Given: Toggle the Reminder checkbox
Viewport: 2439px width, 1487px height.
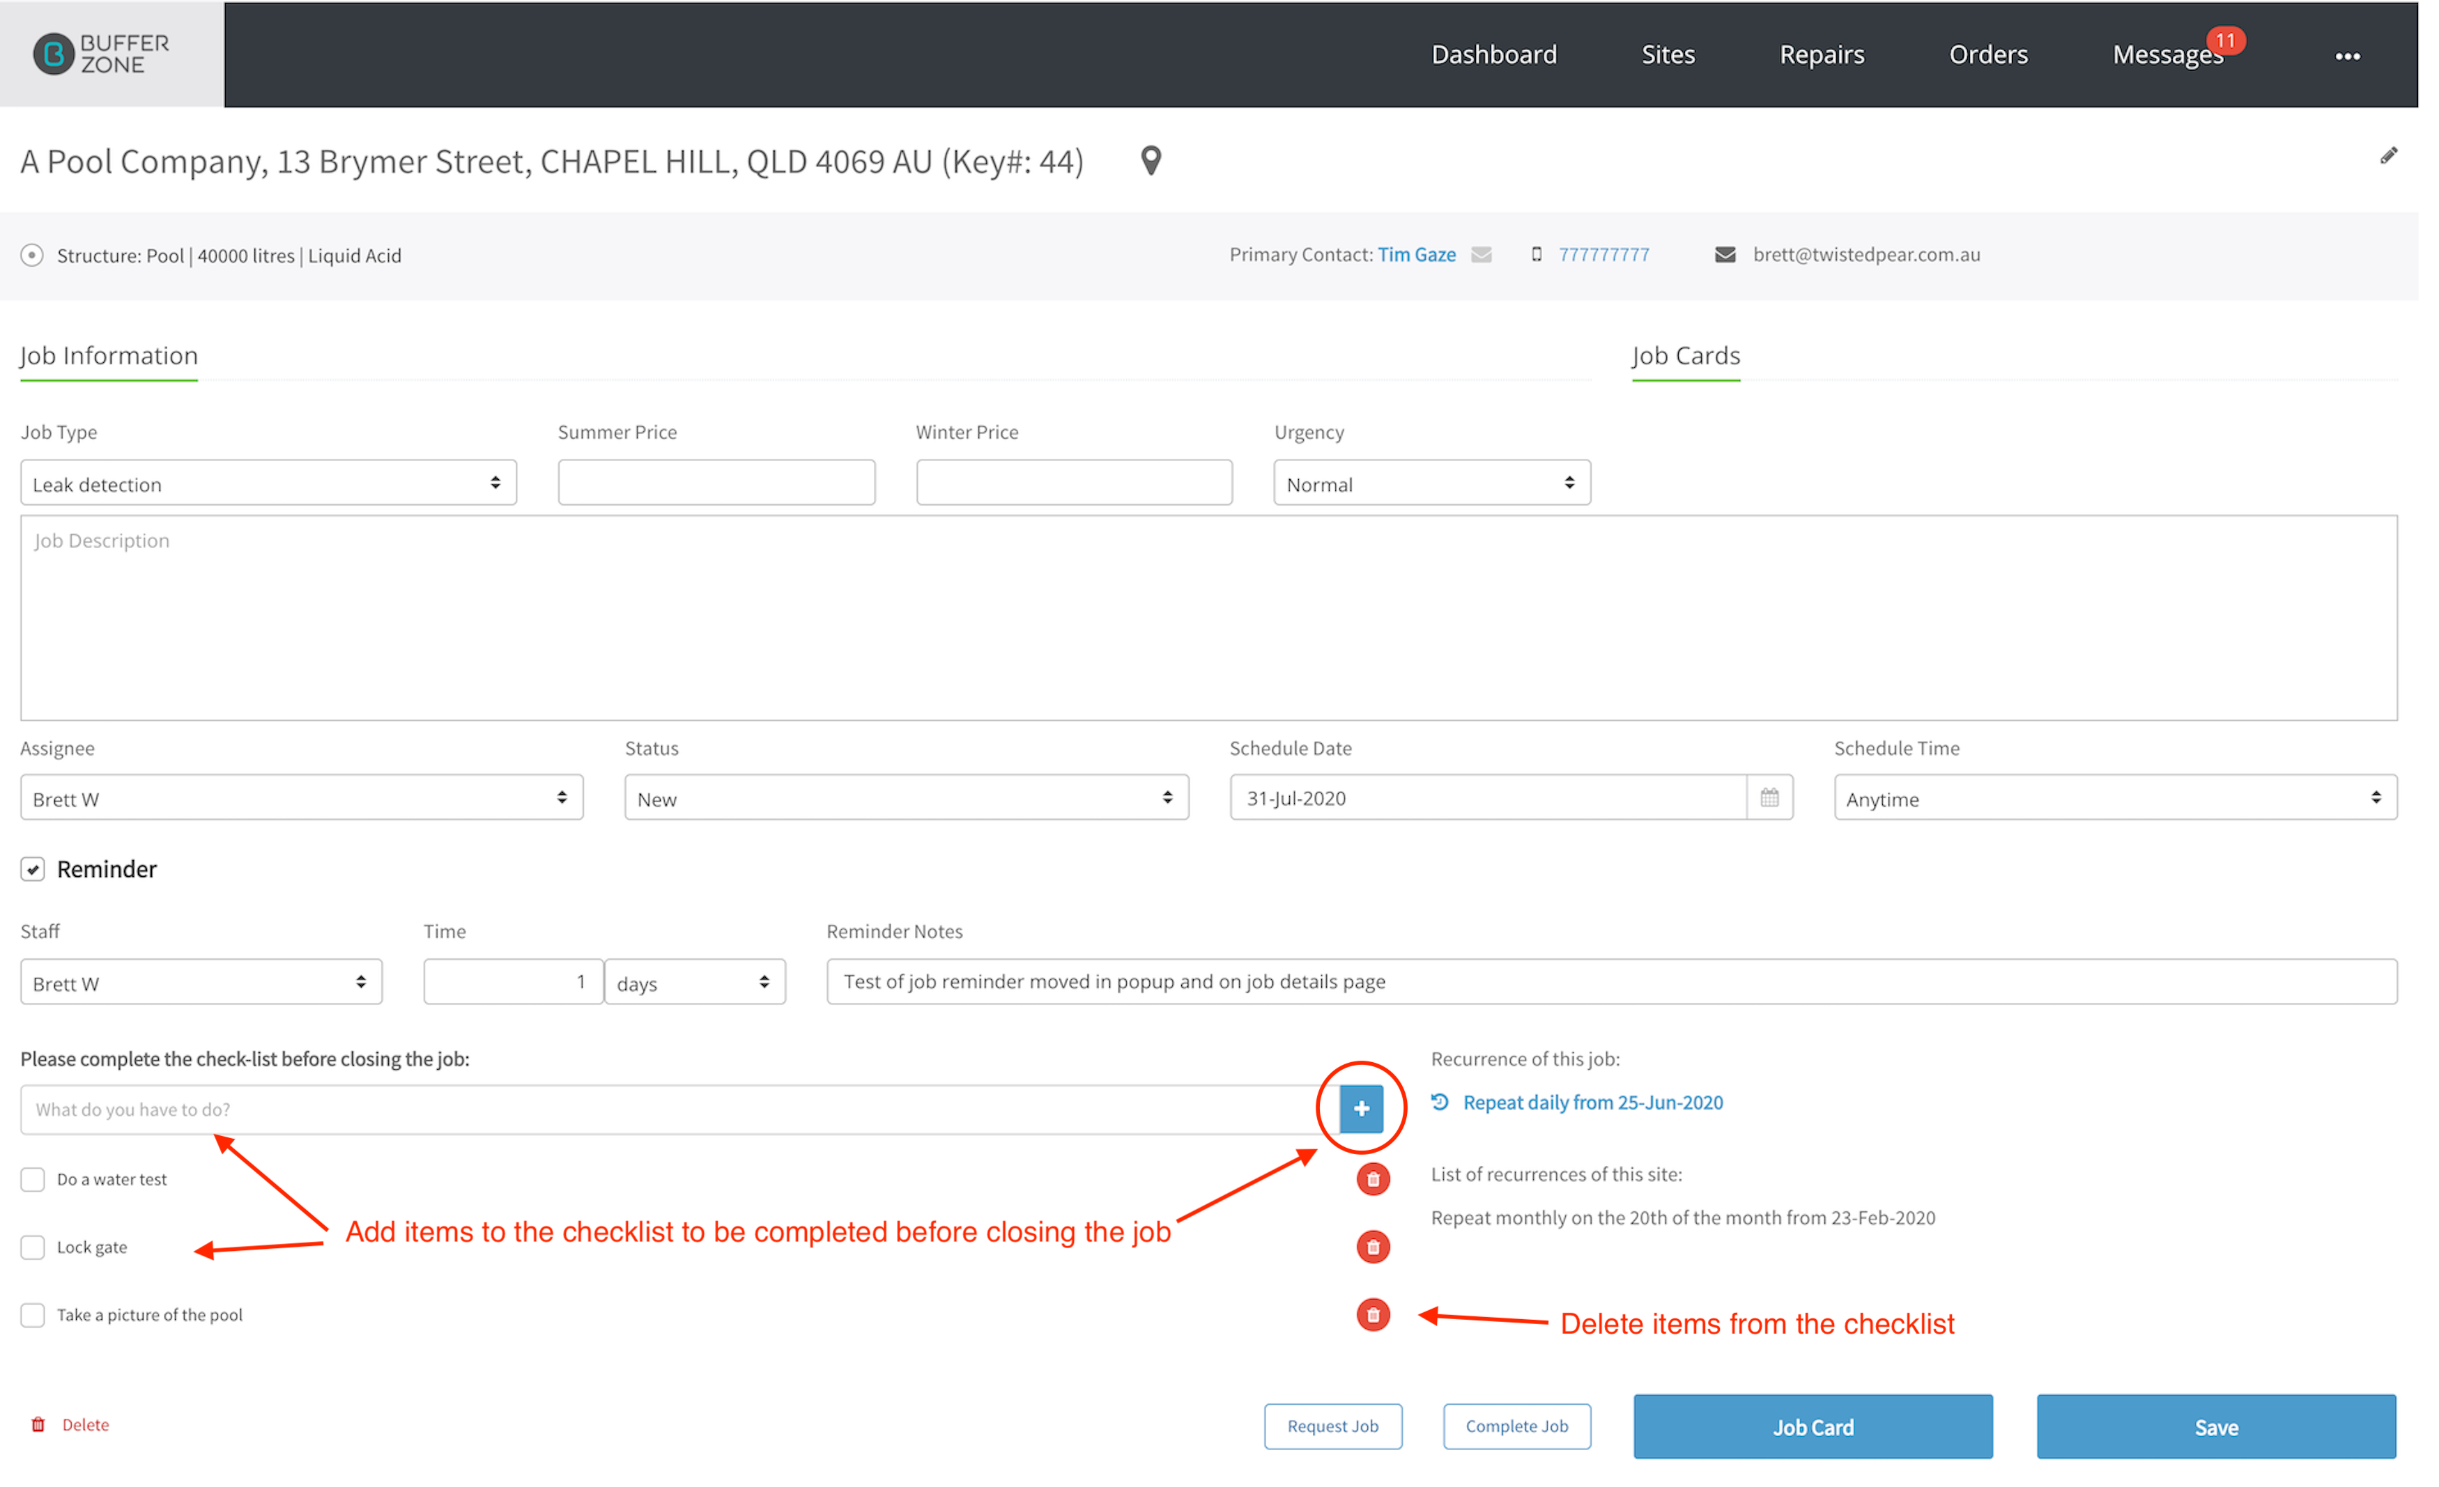Looking at the screenshot, I should click(x=33, y=870).
